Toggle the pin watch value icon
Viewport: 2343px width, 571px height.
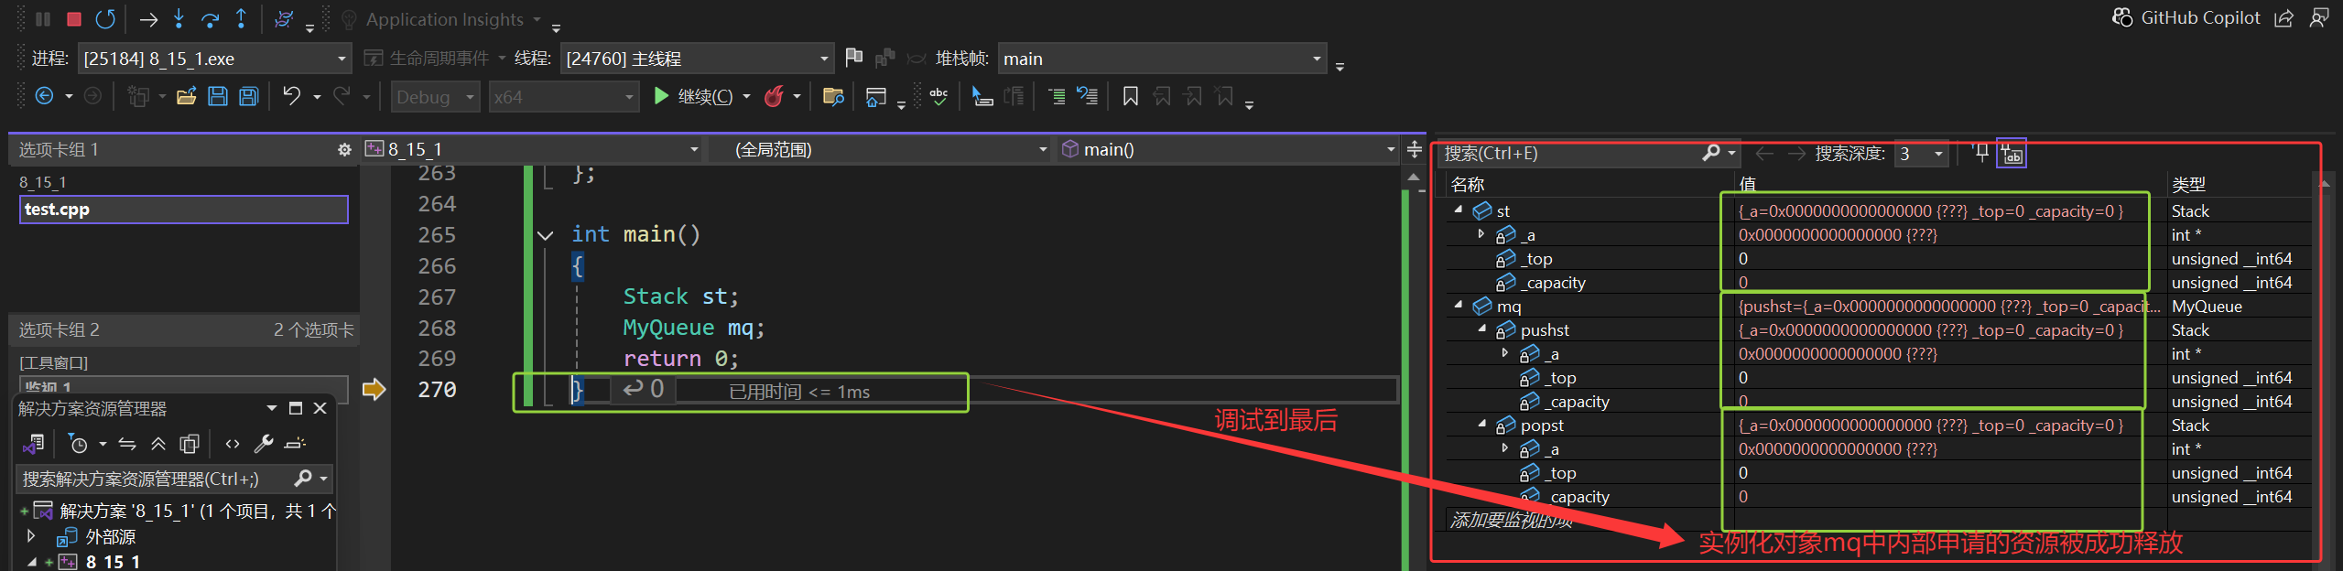1980,153
